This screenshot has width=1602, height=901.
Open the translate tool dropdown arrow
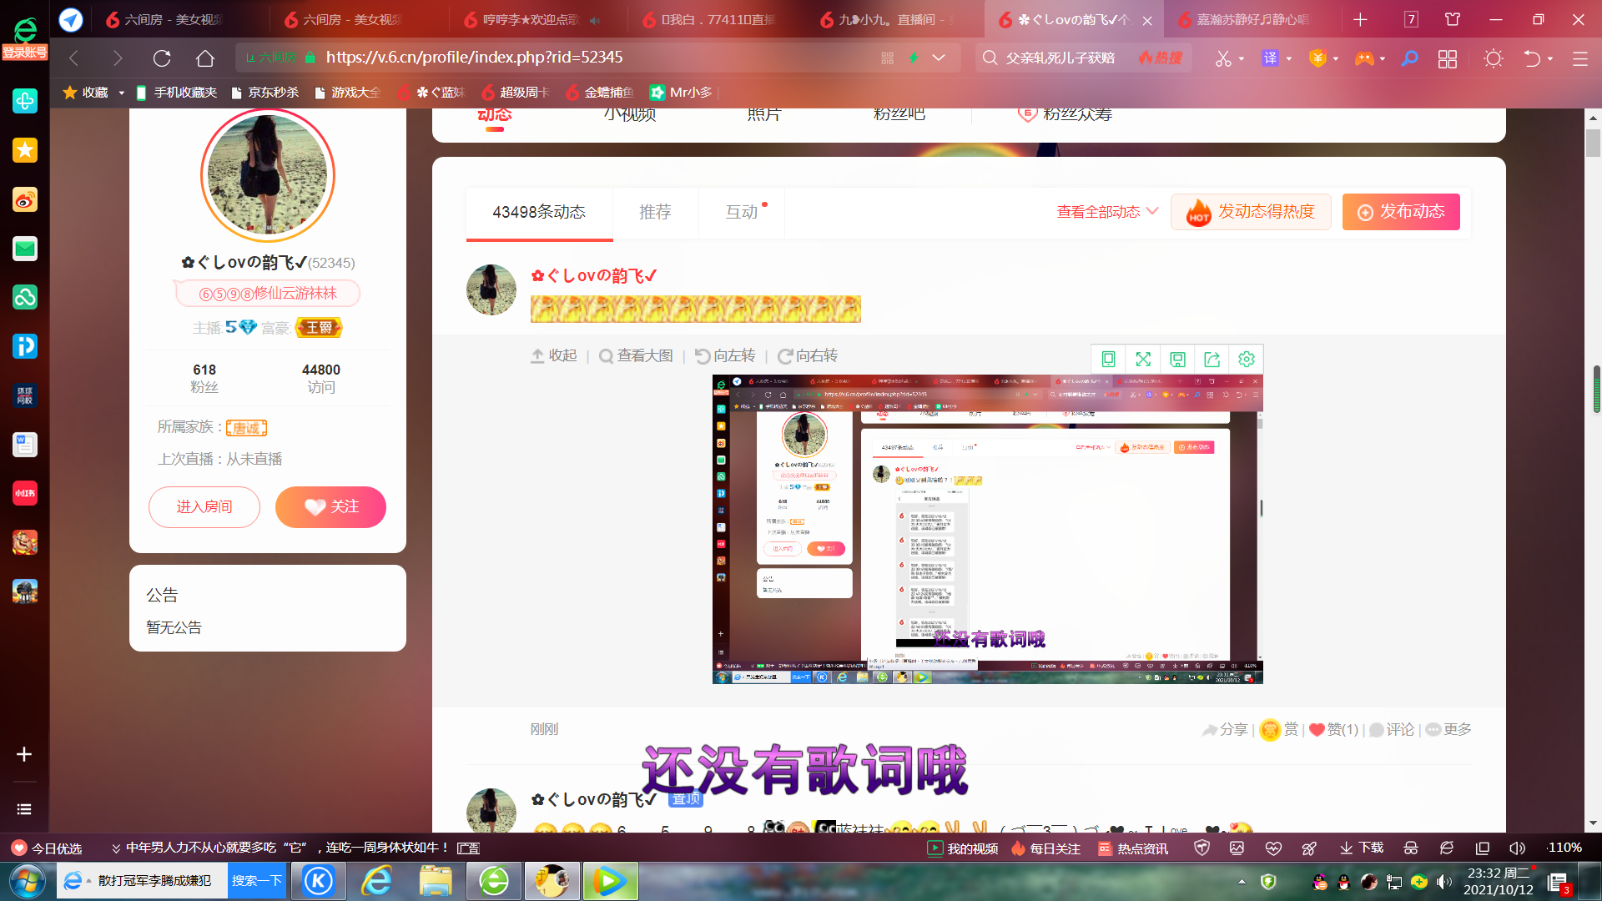[1289, 58]
